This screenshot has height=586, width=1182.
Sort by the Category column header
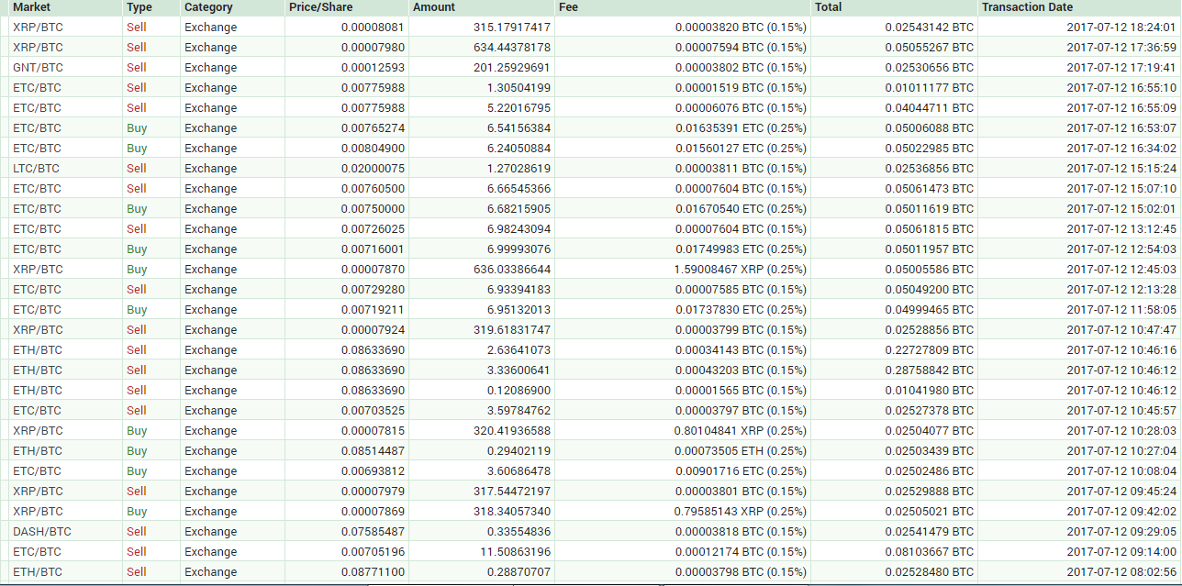click(208, 7)
